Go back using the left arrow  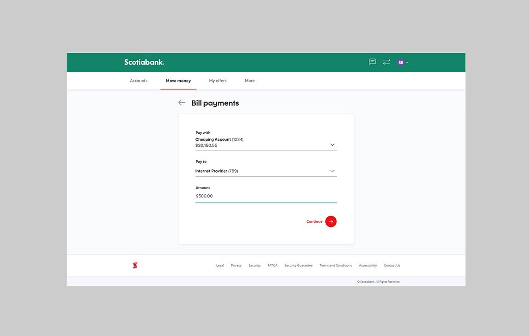point(182,103)
